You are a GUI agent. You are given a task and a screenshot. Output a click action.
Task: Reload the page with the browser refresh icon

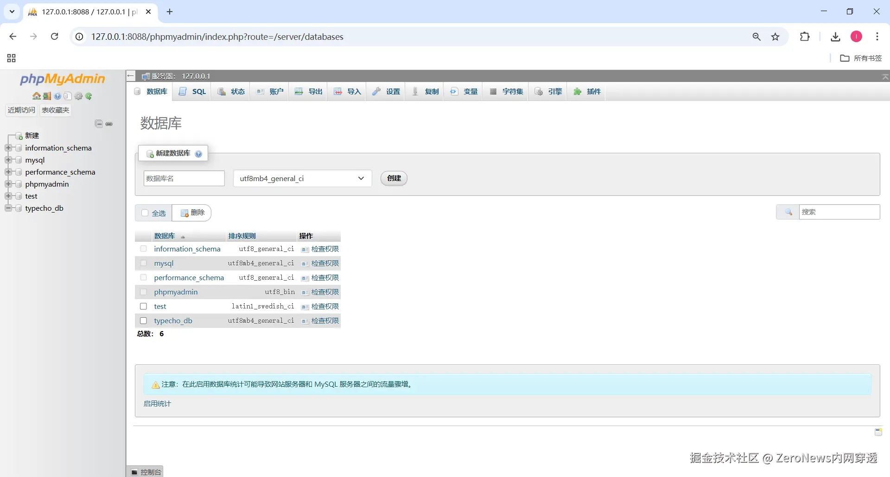point(54,37)
